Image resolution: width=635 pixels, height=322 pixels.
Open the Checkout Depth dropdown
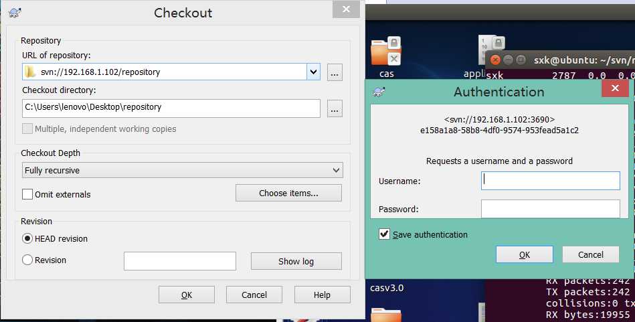[182, 170]
